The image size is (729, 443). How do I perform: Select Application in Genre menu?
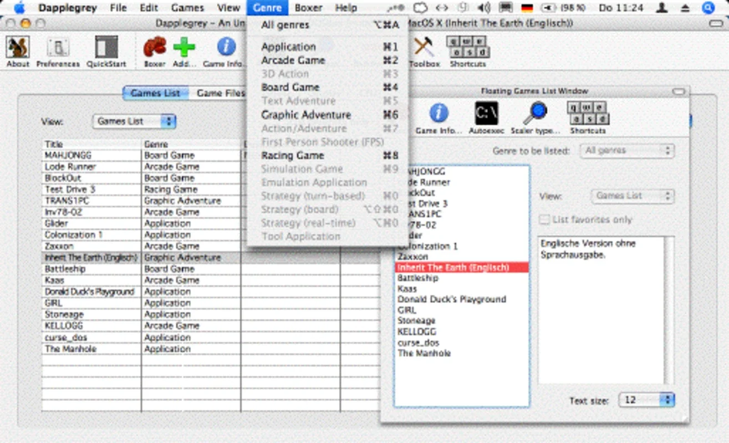[x=327, y=47]
